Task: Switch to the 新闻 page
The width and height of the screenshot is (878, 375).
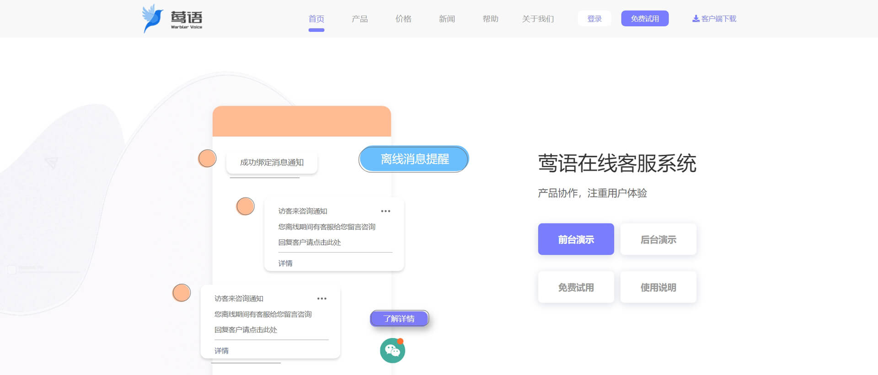Action: (447, 19)
